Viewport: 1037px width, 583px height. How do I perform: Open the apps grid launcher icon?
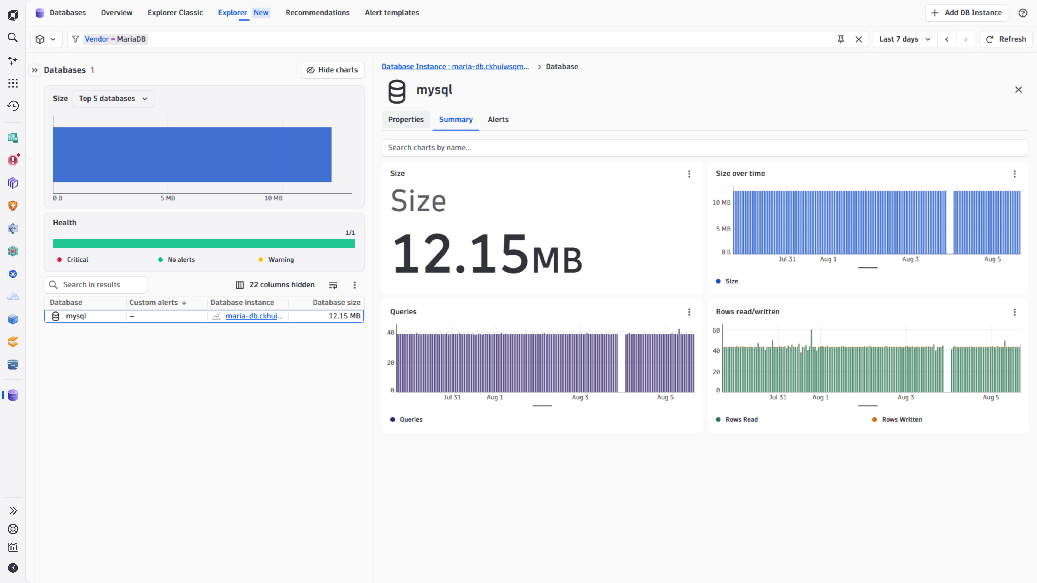13,83
